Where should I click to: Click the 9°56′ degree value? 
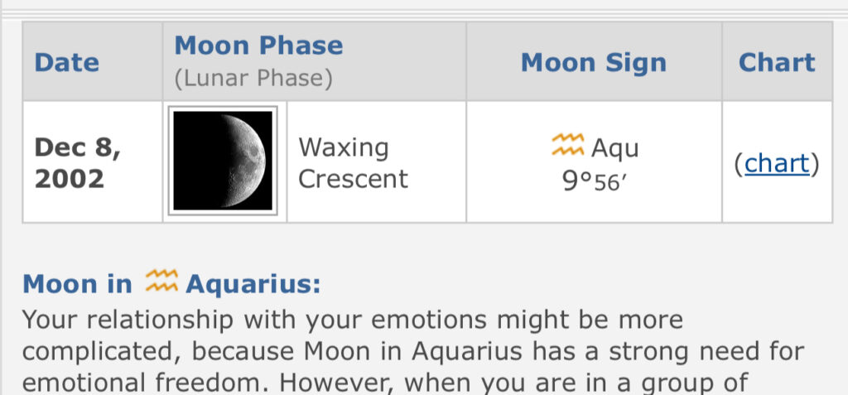pos(593,181)
